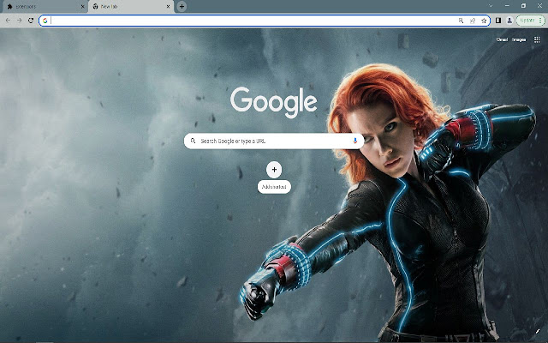Expand the tab search chevron
Screen dimensions: 548x343
coord(491,6)
